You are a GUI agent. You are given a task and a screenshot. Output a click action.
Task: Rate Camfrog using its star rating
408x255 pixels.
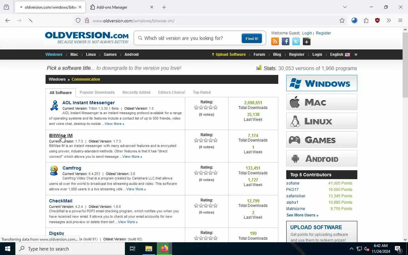coord(206,173)
